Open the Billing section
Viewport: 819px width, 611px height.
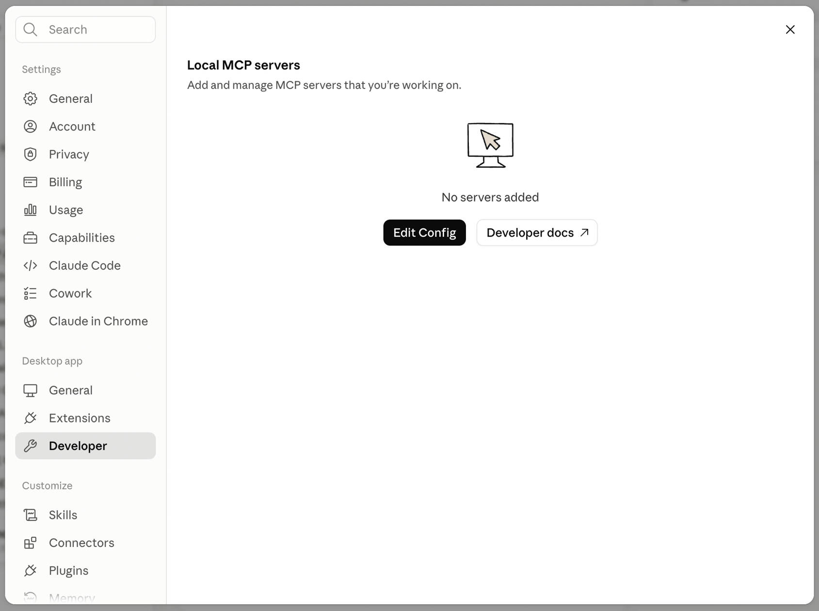(x=85, y=182)
